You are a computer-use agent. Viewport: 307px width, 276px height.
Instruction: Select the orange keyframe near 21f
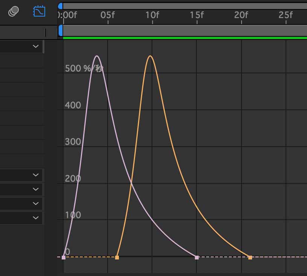(250, 258)
